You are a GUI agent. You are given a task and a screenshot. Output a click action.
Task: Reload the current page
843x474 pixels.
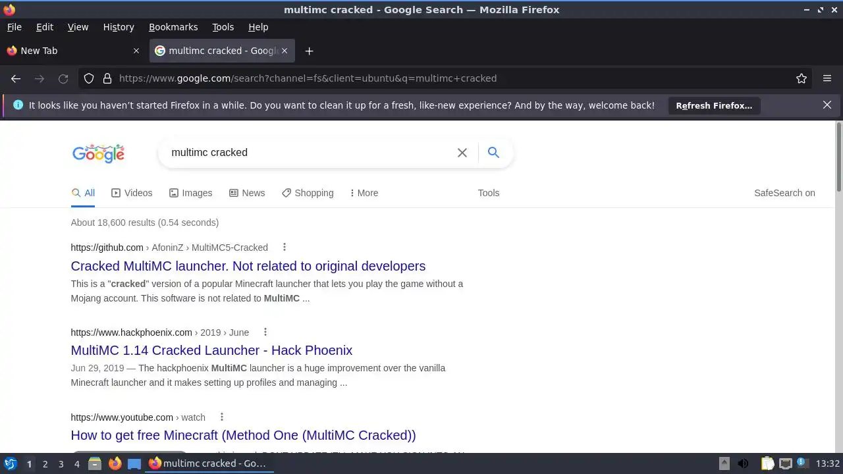tap(63, 78)
